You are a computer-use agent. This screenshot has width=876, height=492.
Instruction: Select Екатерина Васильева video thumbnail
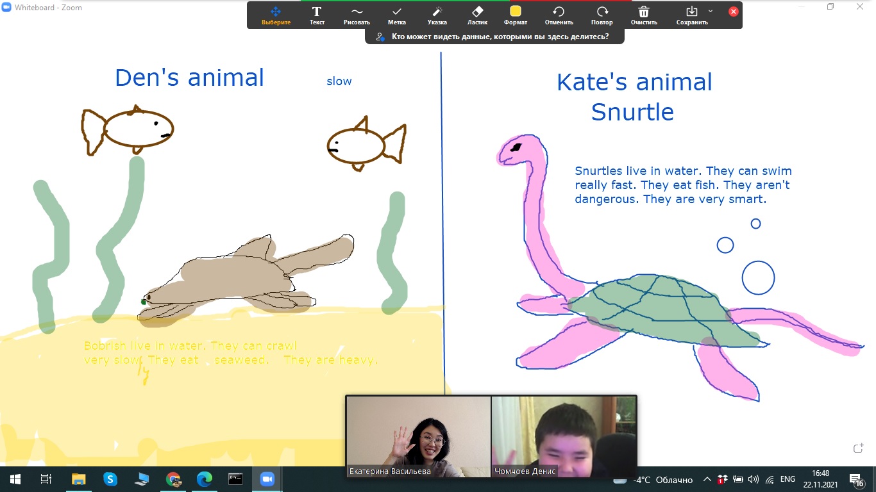pyautogui.click(x=419, y=436)
